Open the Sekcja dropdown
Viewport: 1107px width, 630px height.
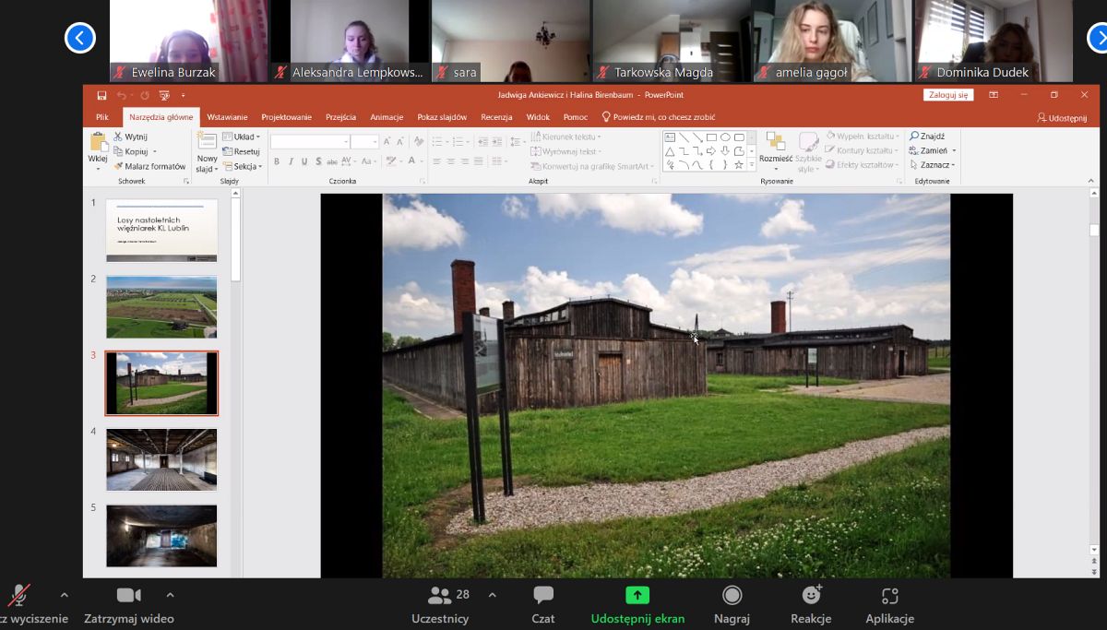pos(246,166)
